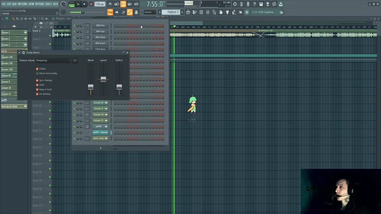Open the microphone recording options icon
The image size is (381, 214).
click(x=248, y=4)
